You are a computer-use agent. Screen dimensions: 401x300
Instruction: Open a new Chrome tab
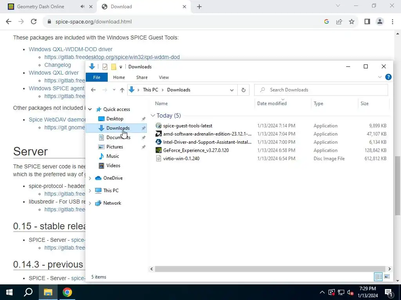[199, 7]
